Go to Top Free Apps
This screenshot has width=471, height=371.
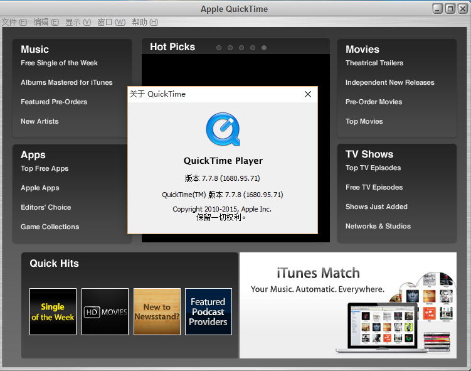click(45, 168)
